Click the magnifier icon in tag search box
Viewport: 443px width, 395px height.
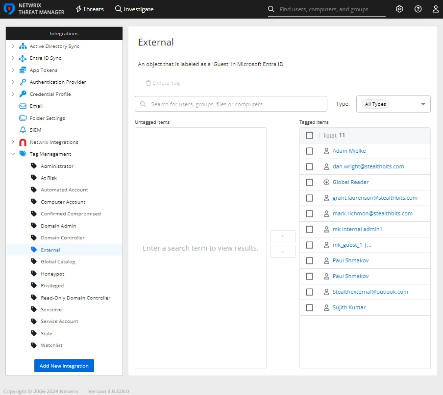[143, 104]
